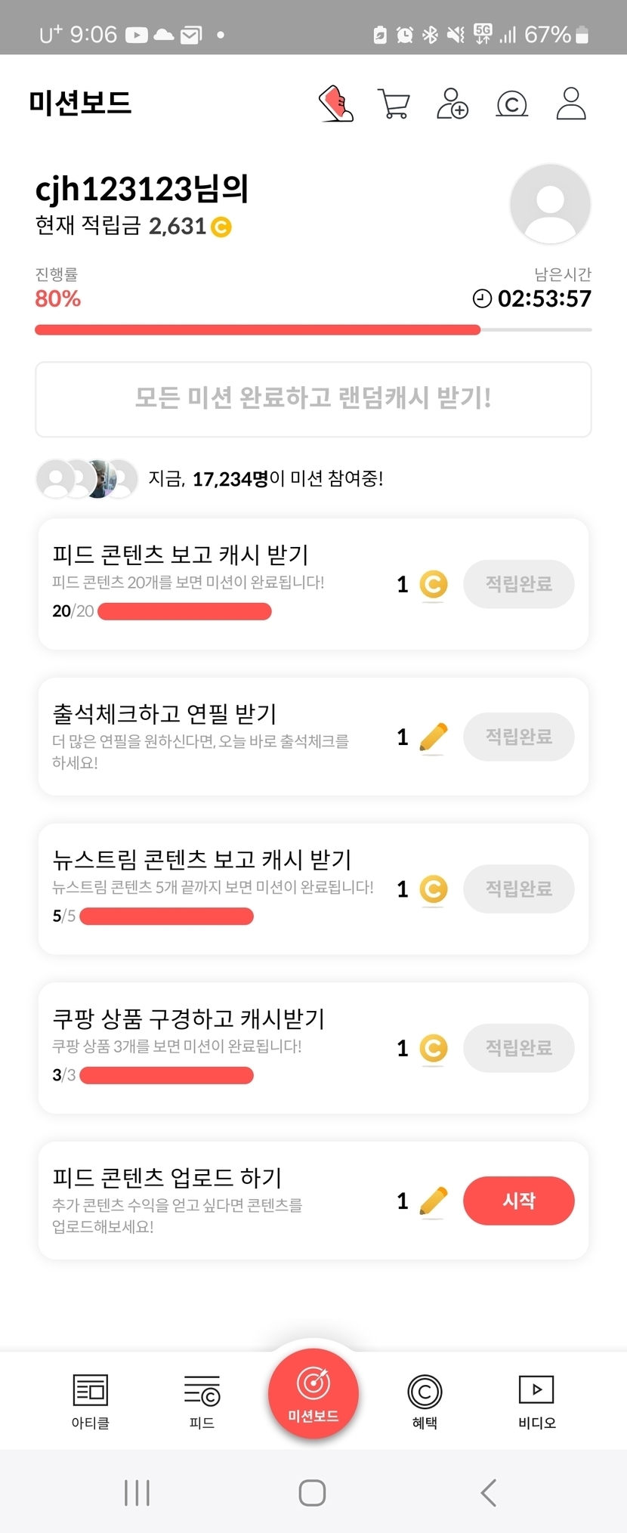Tap the red sneaker icon in header
Viewport: 627px width, 1533px height.
coord(336,104)
